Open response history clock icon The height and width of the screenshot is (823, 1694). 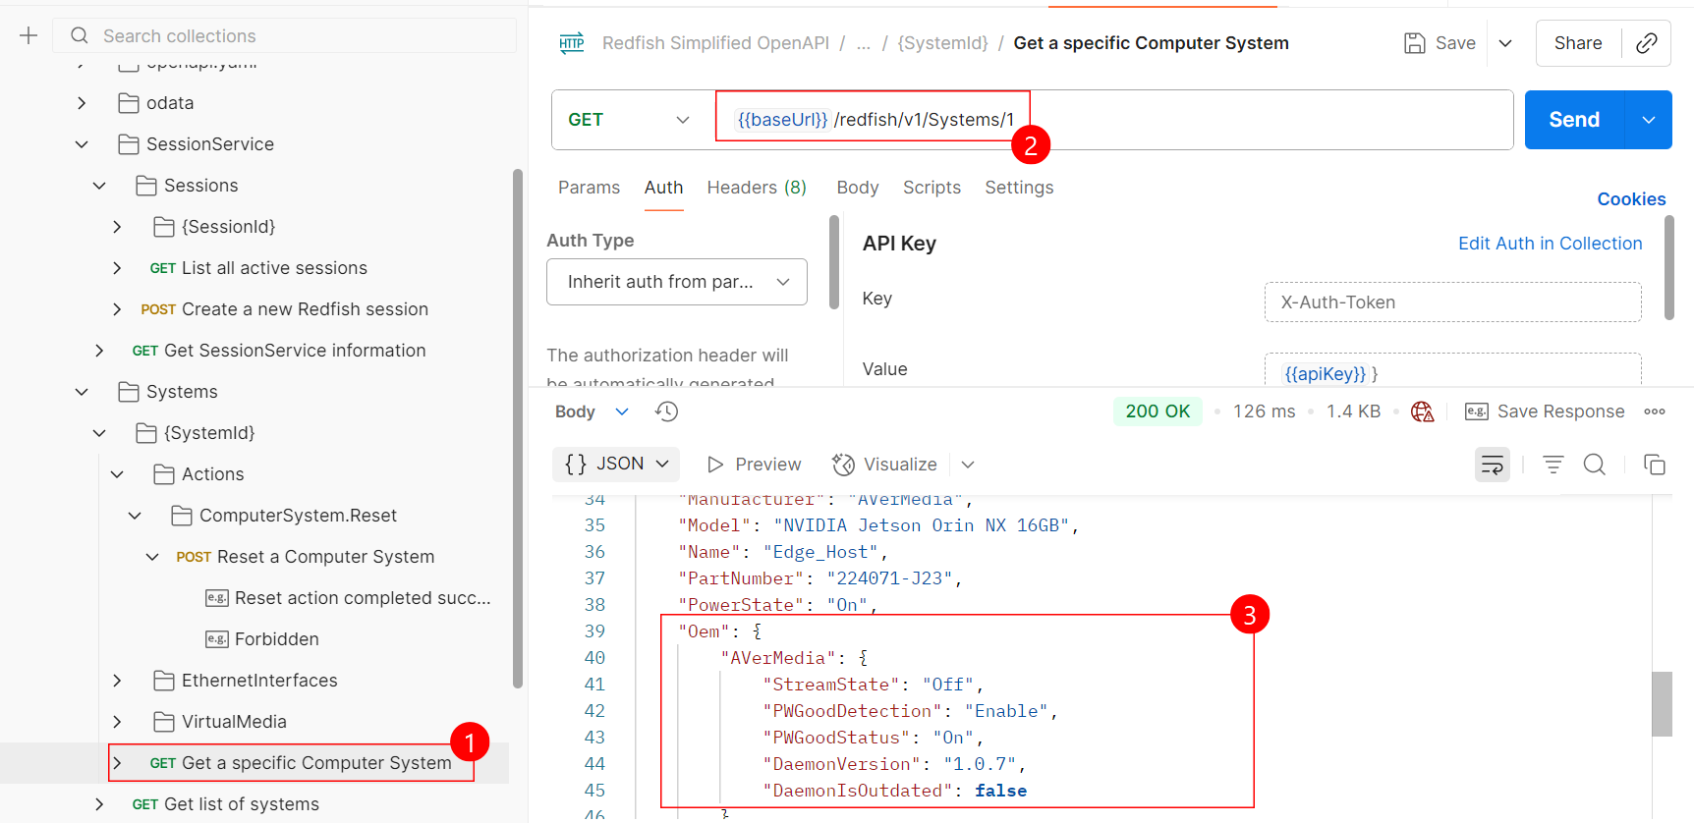667,411
